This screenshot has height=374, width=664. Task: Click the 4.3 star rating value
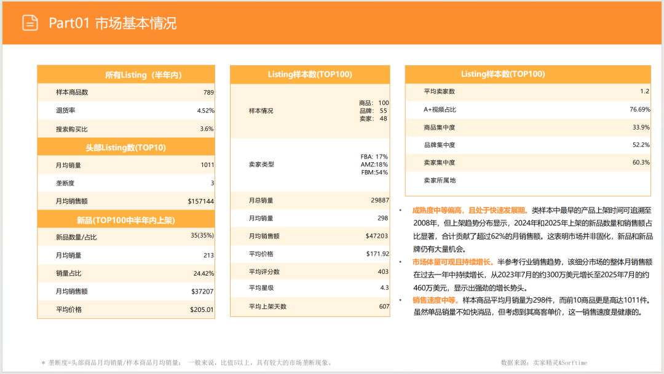384,287
